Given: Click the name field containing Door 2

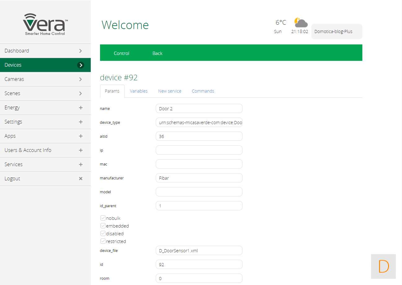Looking at the screenshot, I should point(199,108).
